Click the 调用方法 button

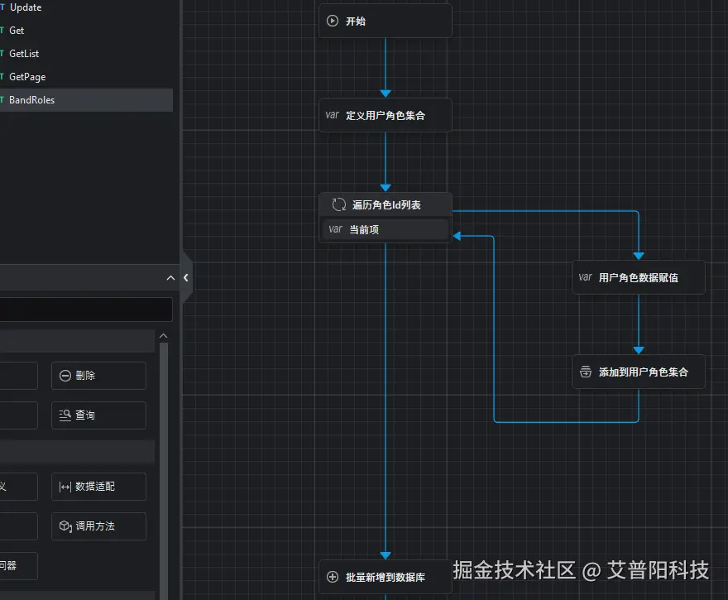pos(98,526)
